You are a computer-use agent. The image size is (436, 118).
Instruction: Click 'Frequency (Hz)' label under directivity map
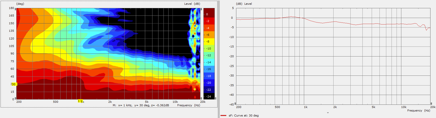tap(189, 105)
